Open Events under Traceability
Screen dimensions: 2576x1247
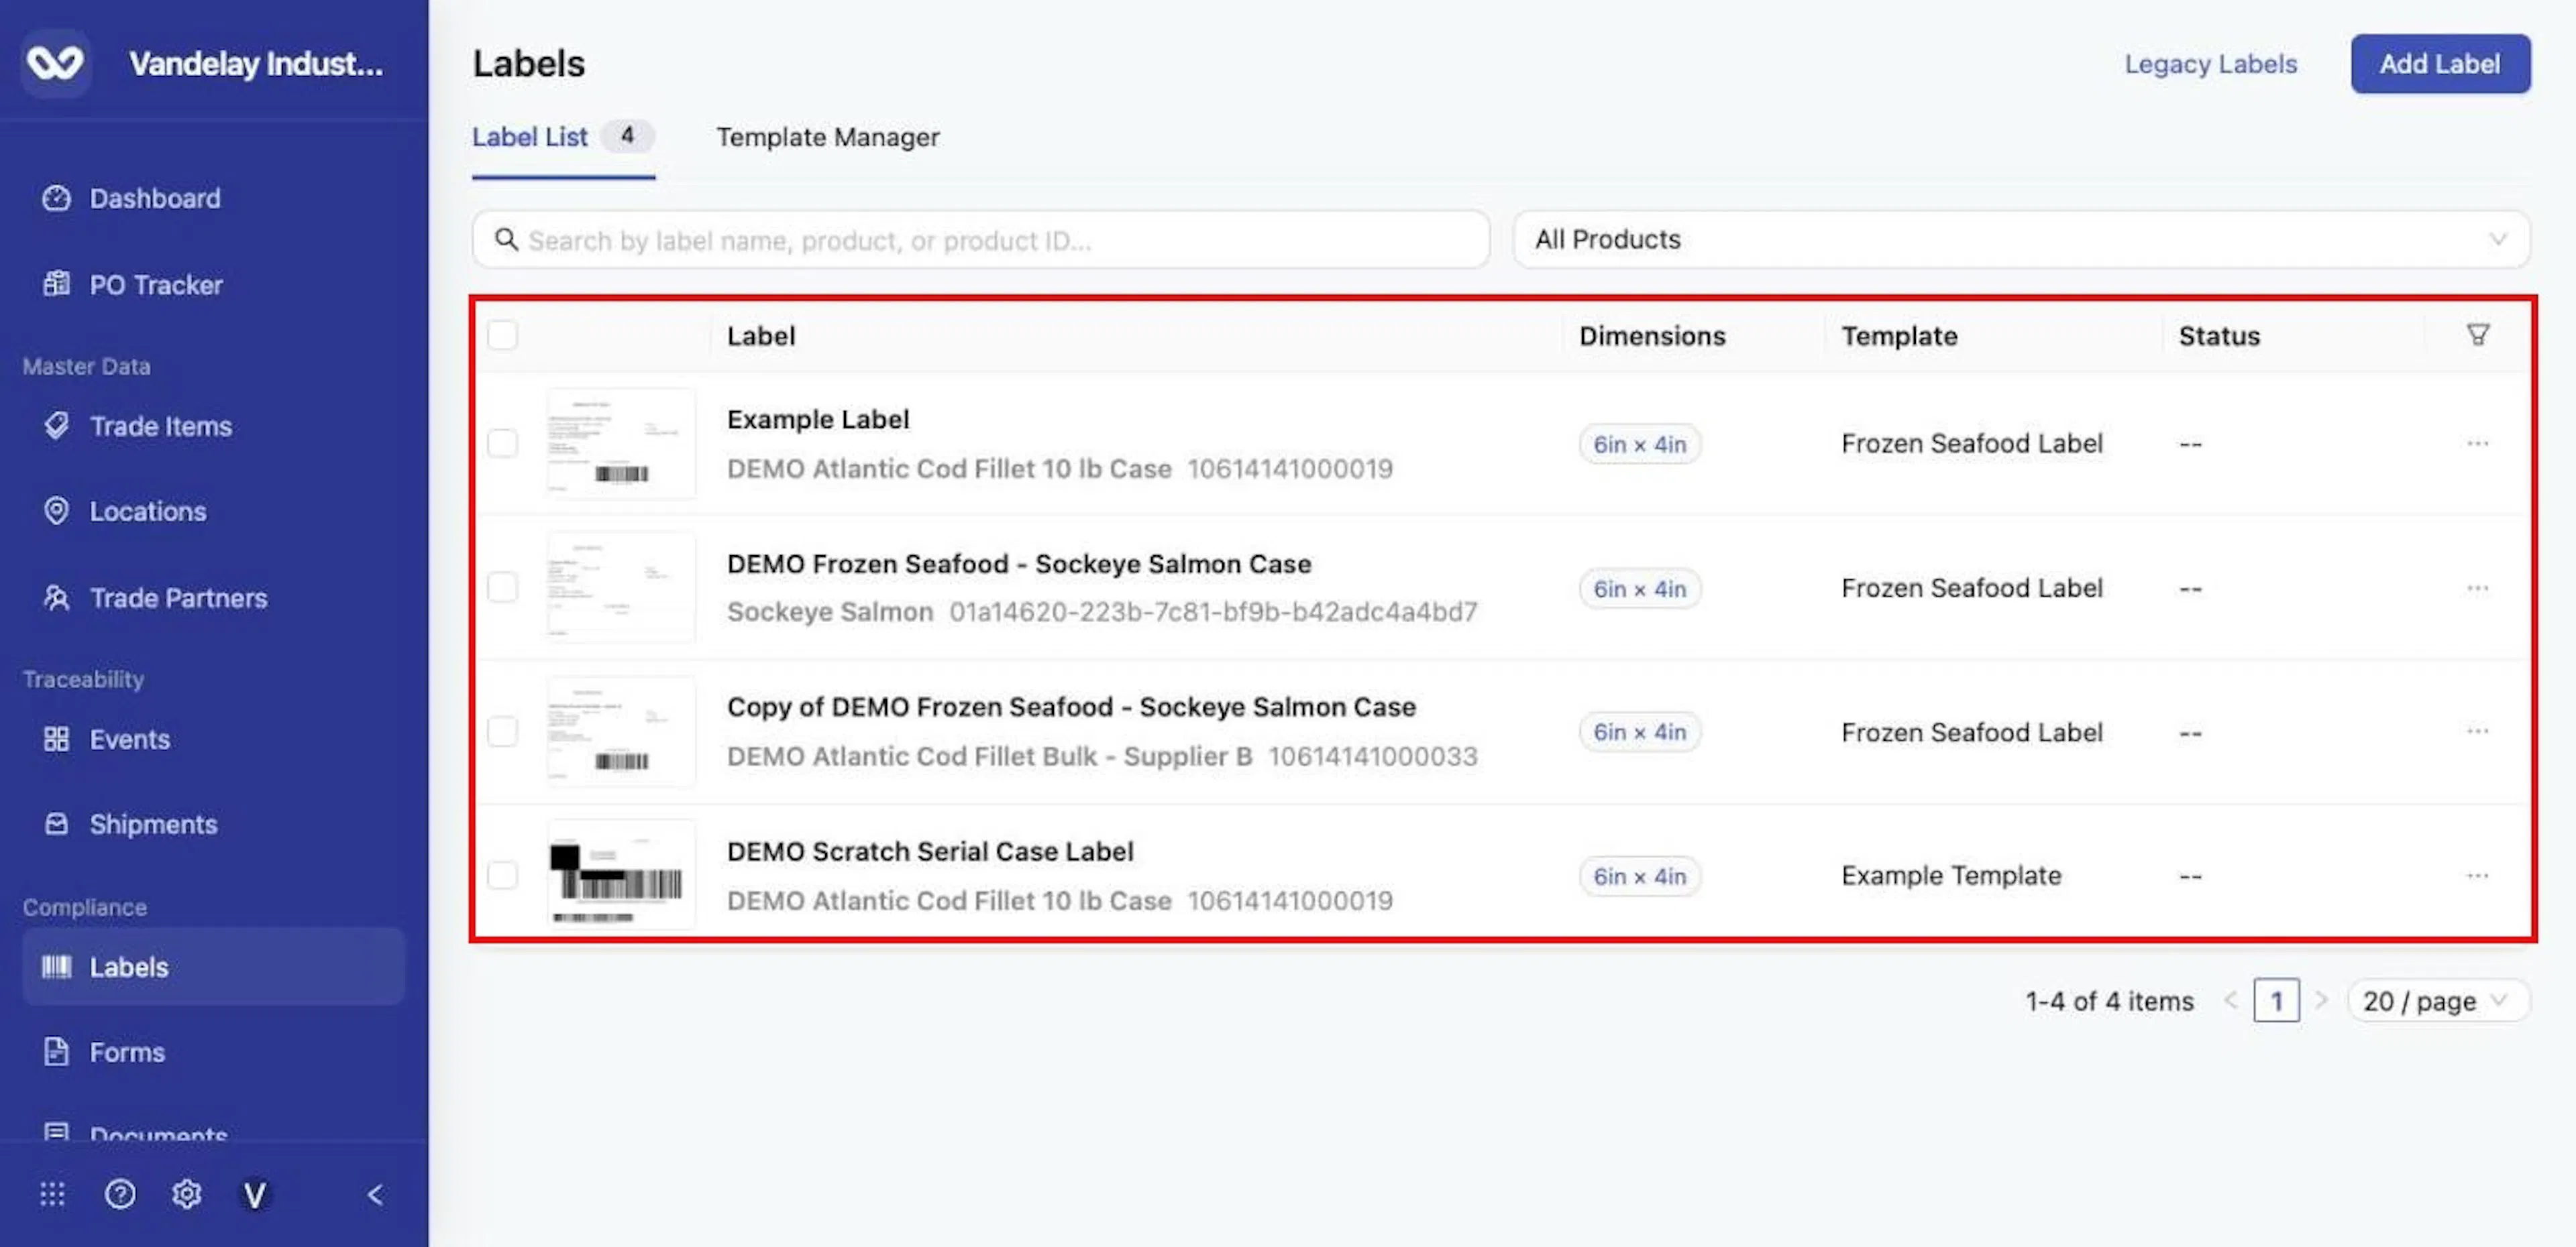pyautogui.click(x=213, y=738)
